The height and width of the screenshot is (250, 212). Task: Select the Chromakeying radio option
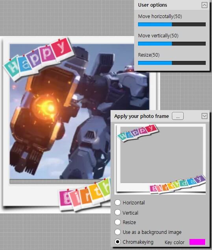click(118, 242)
